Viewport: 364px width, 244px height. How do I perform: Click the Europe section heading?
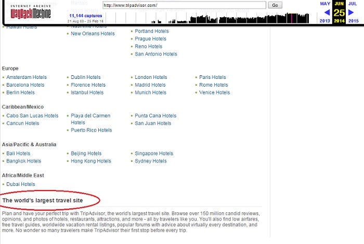[x=10, y=69]
